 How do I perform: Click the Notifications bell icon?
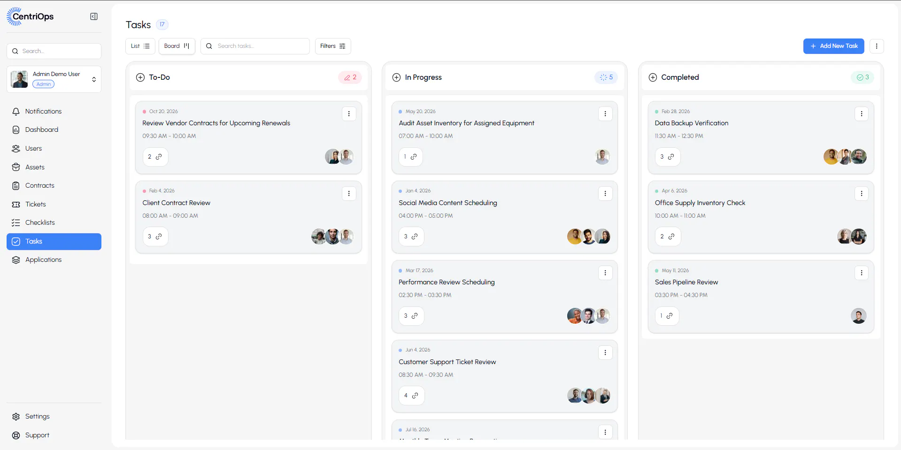coord(16,111)
